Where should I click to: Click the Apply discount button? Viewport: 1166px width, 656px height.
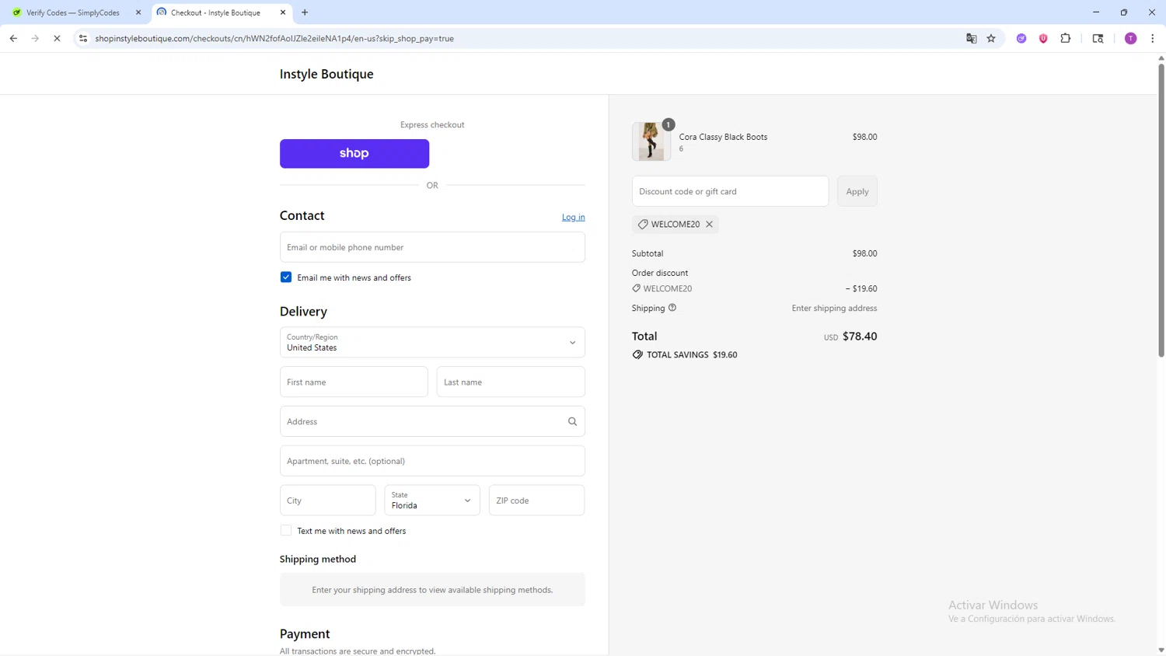(x=857, y=191)
